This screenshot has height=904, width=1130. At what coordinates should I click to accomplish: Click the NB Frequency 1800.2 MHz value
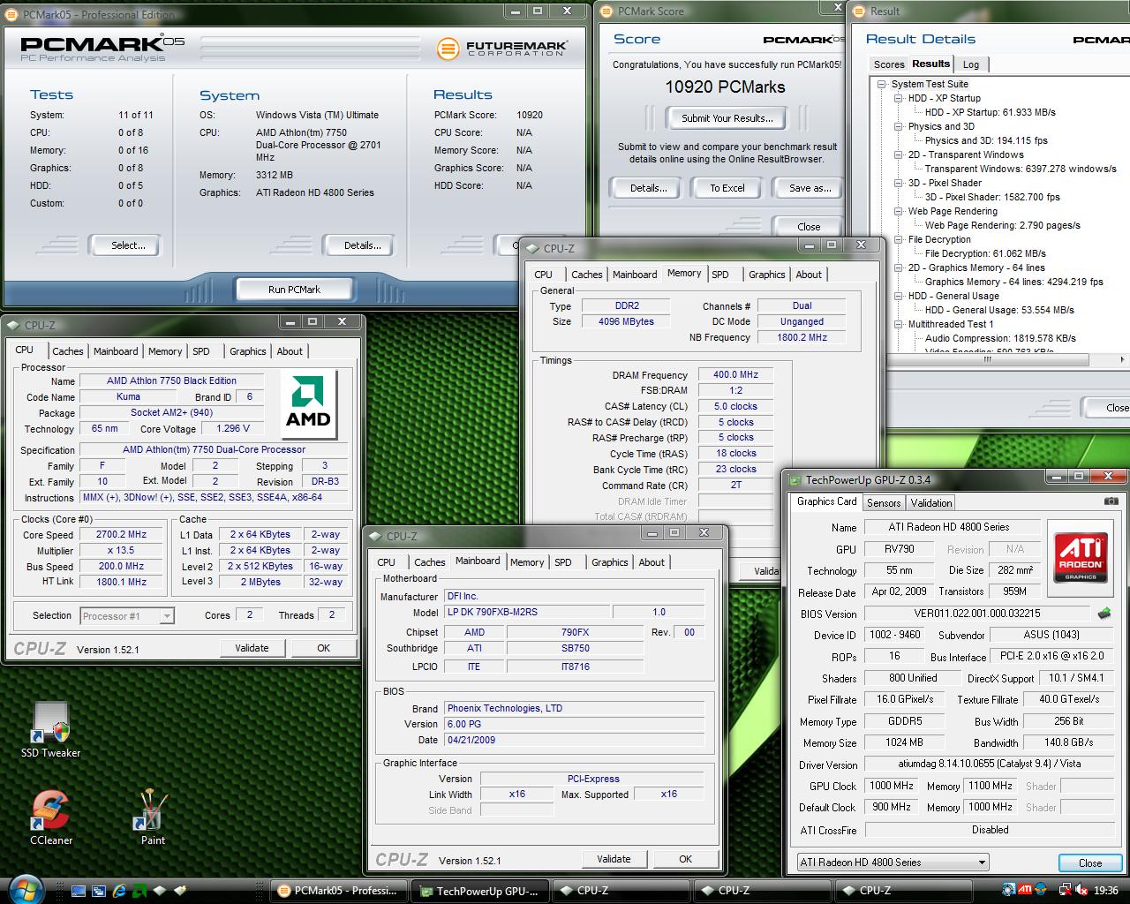point(802,337)
